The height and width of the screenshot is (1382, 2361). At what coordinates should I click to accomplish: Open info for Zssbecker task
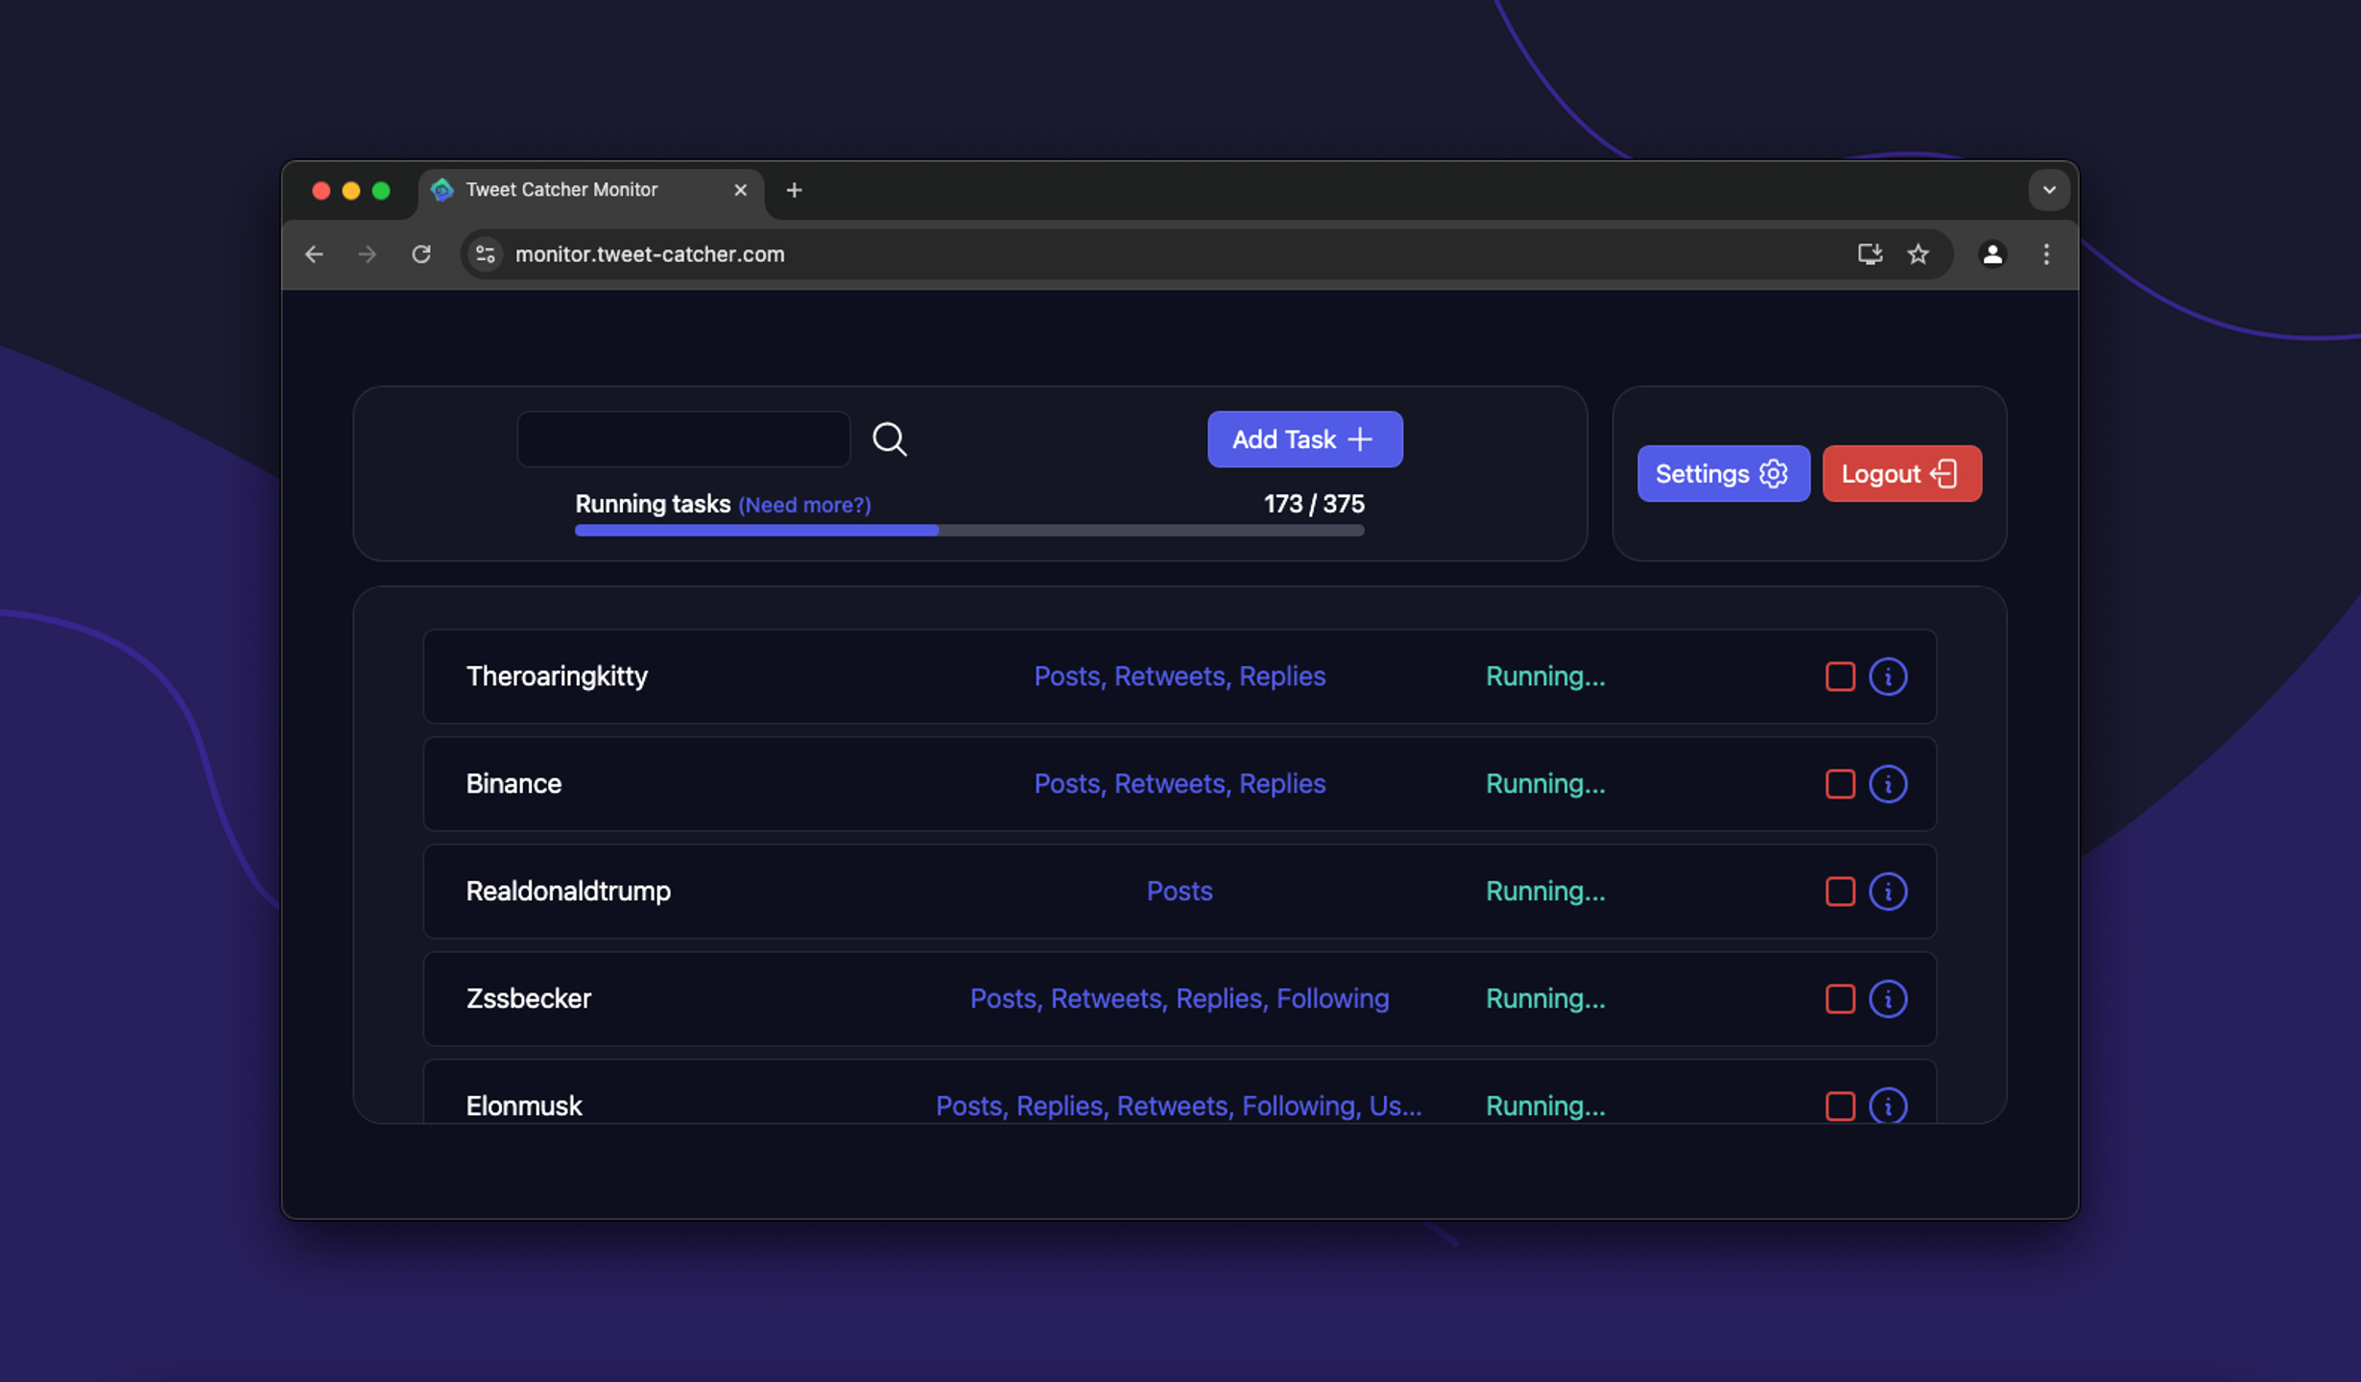(1887, 999)
